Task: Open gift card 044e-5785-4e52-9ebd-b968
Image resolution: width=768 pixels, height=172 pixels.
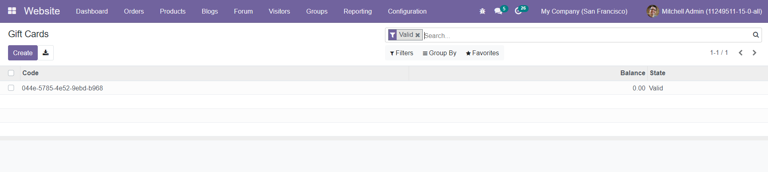Action: pyautogui.click(x=63, y=88)
